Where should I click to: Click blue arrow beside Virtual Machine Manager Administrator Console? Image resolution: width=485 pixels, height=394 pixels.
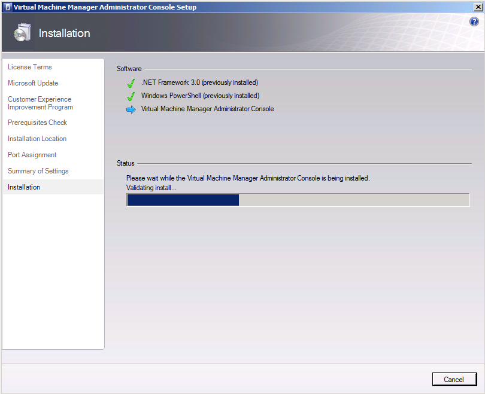pyautogui.click(x=131, y=109)
